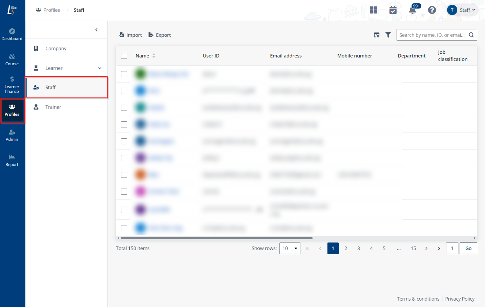Open the Show rows dropdown
Screen dimensions: 485x307
[x=290, y=248]
